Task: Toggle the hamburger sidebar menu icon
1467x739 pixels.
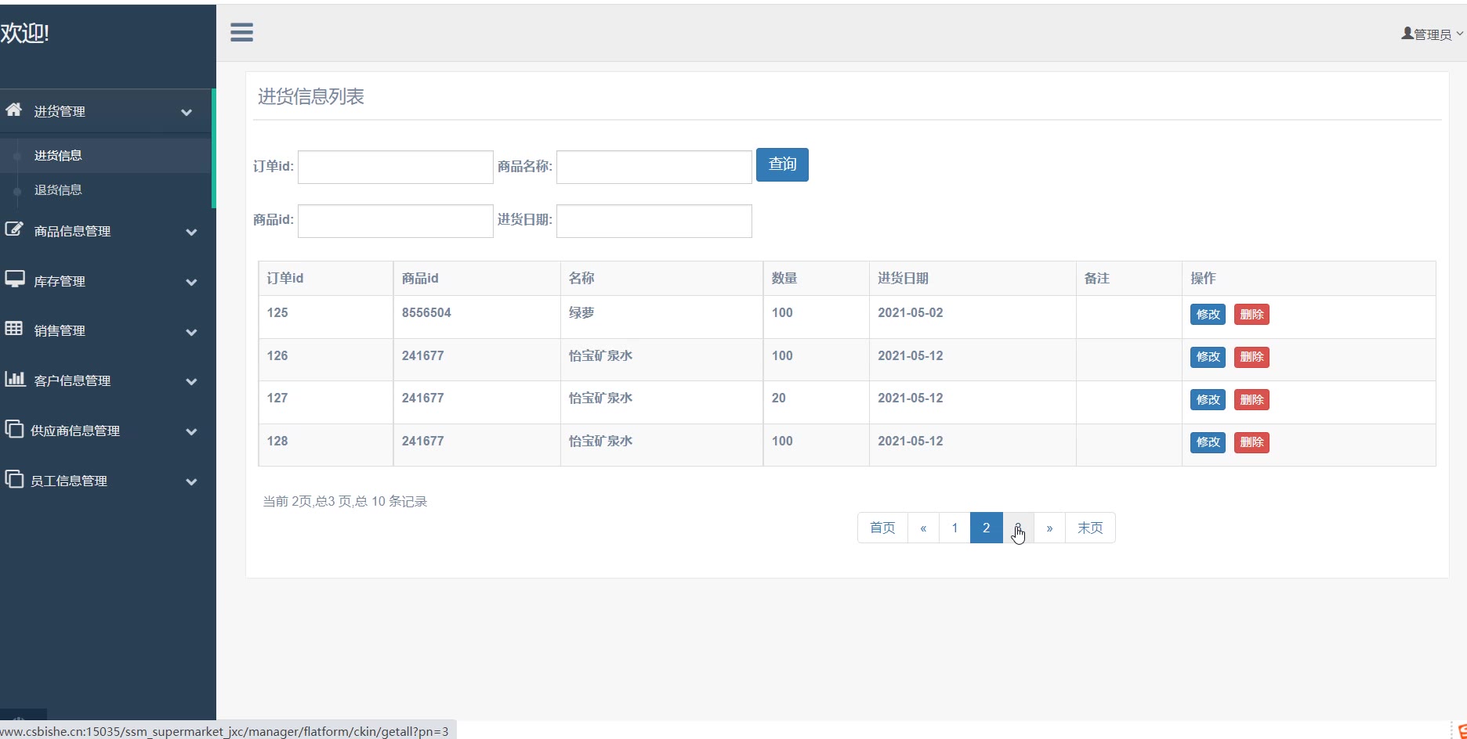Action: coord(241,32)
